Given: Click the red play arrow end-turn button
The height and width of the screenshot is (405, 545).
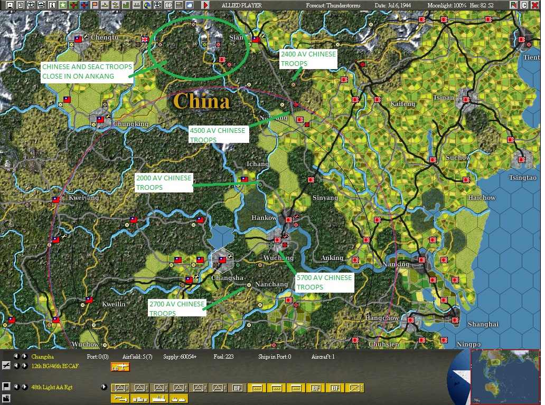Looking at the screenshot, I should 205,5.
